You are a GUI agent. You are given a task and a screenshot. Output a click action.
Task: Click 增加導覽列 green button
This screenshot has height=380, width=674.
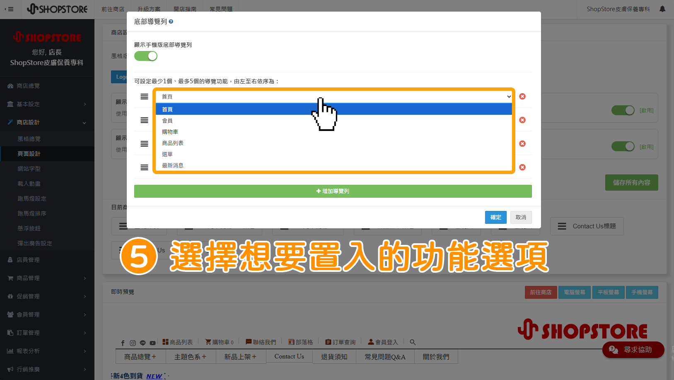333,191
